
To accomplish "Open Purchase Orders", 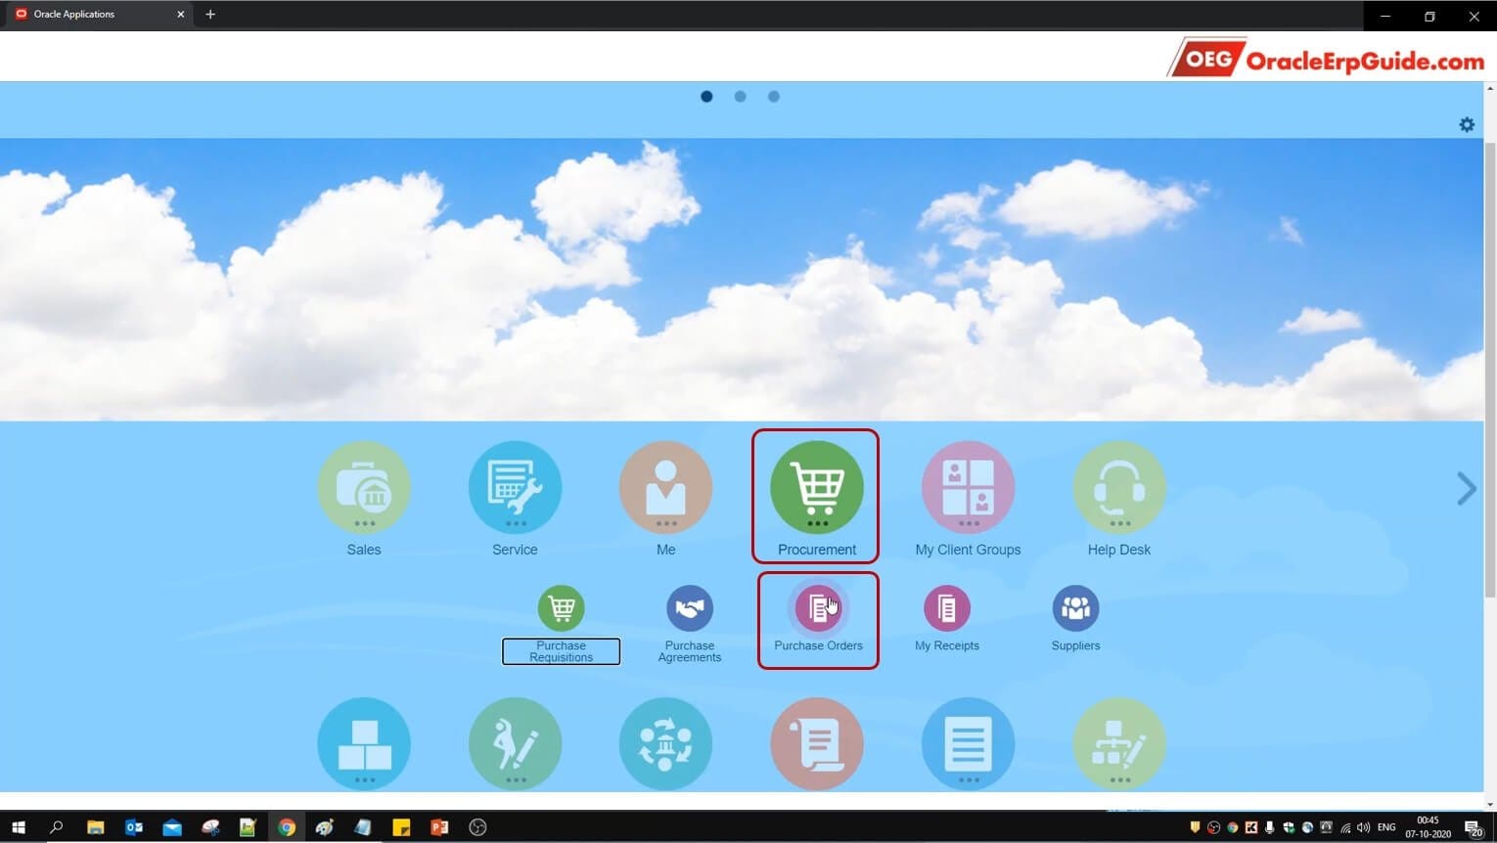I will pos(818,607).
